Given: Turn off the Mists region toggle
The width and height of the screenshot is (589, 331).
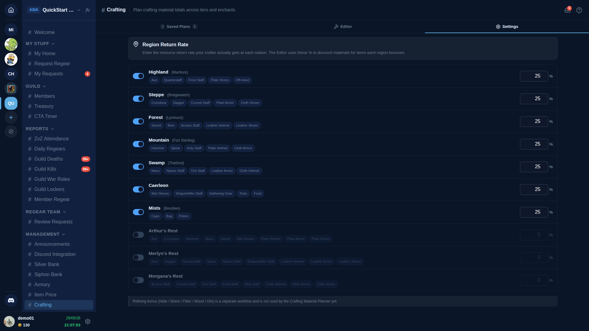Looking at the screenshot, I should pyautogui.click(x=138, y=212).
